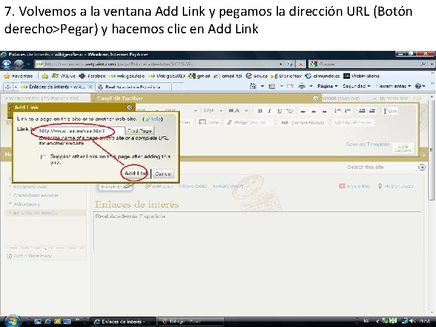The image size is (436, 327).
Task: Click the strikethrough icon after Underline
Action: click(289, 111)
